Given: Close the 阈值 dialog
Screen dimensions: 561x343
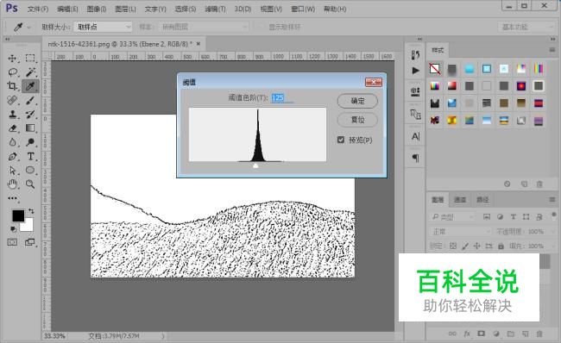Looking at the screenshot, I should click(x=374, y=82).
